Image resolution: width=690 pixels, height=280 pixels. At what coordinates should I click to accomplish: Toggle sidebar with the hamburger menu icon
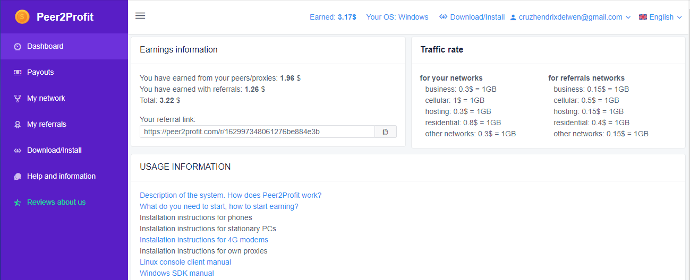[140, 15]
